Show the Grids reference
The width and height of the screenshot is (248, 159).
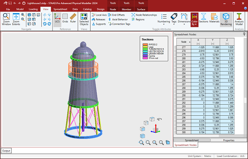click(65, 18)
